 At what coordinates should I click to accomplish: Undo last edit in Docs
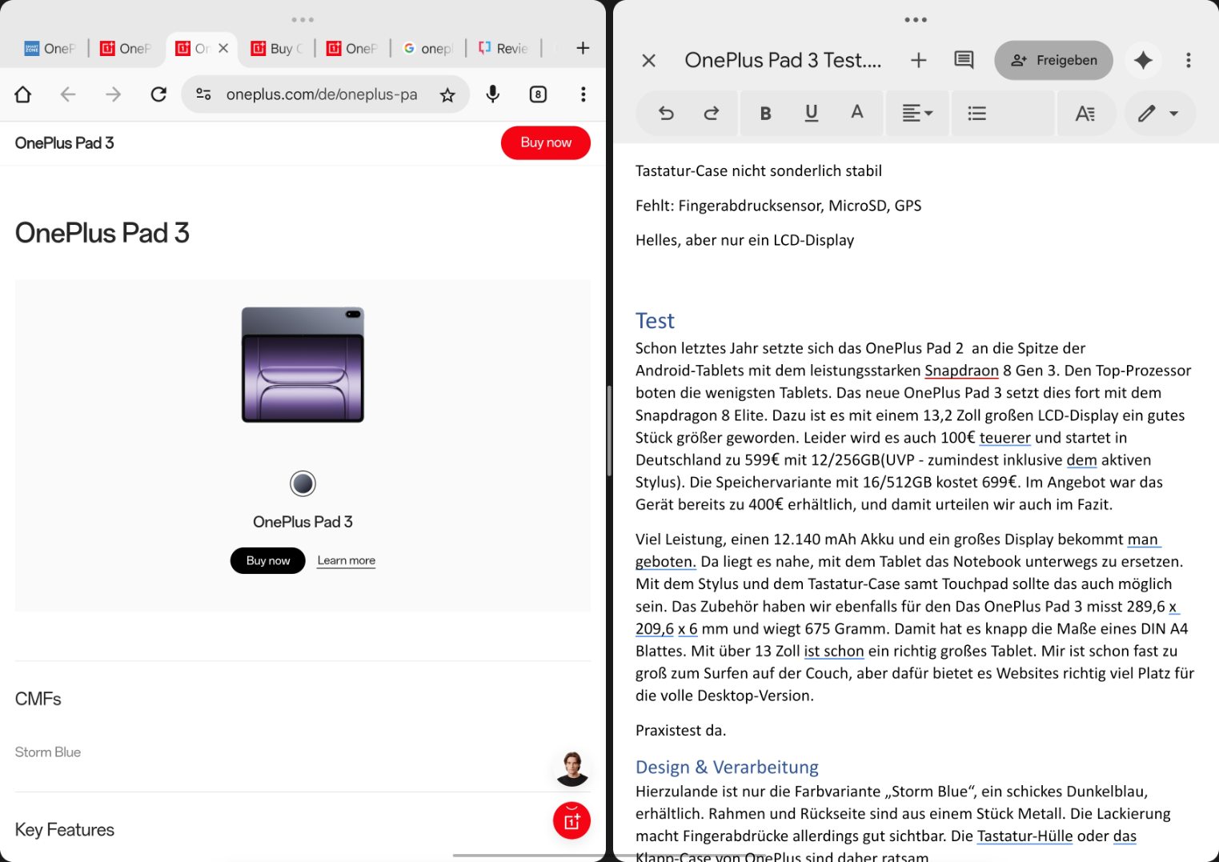pos(666,113)
